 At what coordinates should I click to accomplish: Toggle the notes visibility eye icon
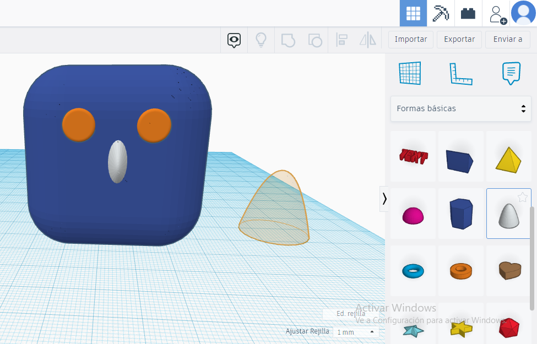pos(234,40)
